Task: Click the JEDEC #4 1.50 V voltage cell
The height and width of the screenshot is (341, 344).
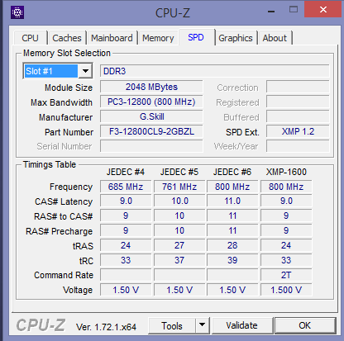Action: pos(126,290)
